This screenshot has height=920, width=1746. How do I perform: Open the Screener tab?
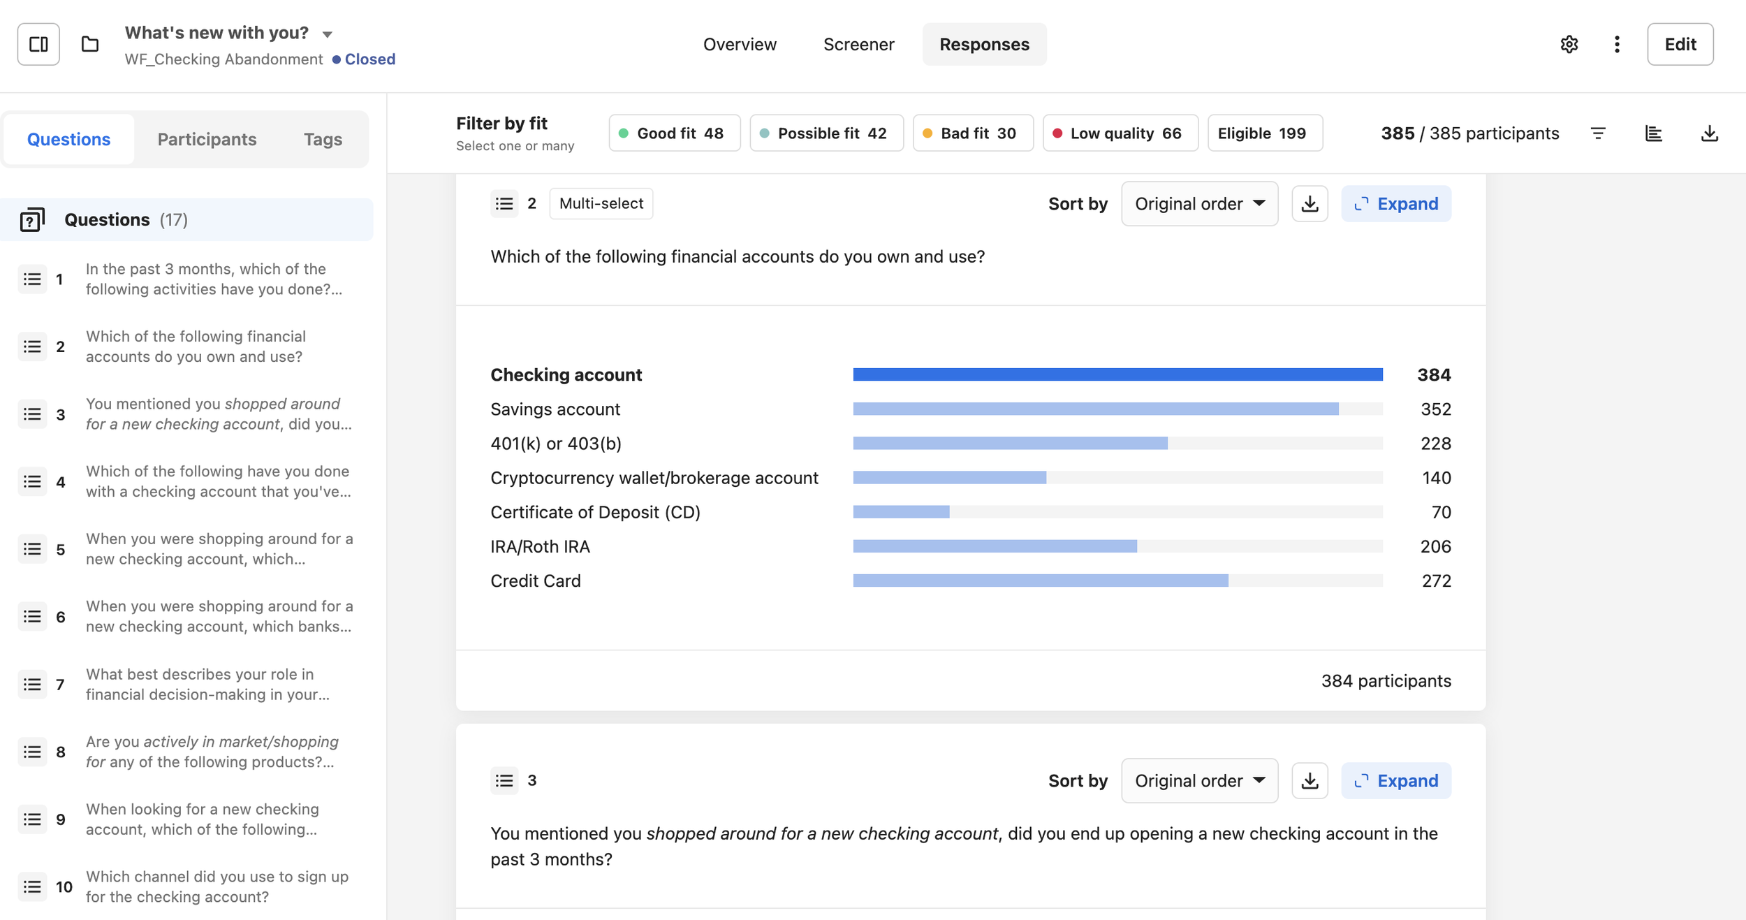pos(858,44)
